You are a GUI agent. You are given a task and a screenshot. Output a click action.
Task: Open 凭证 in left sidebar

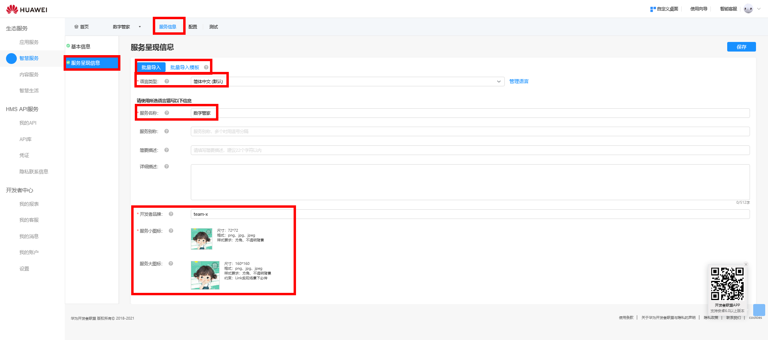24,155
